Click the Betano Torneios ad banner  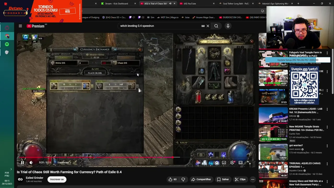(x=41, y=11)
